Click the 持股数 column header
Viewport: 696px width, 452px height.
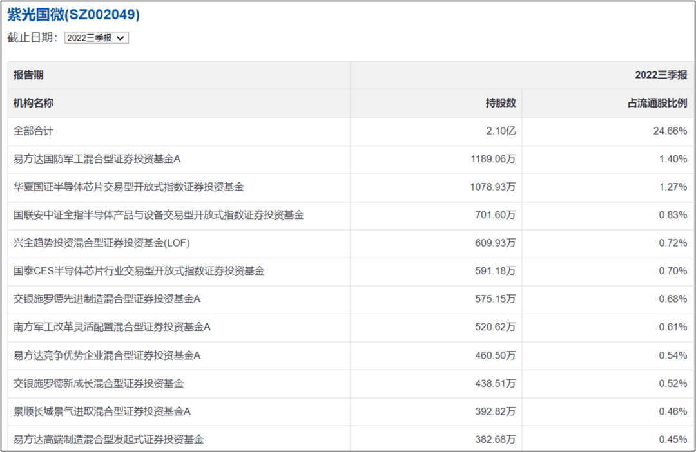point(501,103)
